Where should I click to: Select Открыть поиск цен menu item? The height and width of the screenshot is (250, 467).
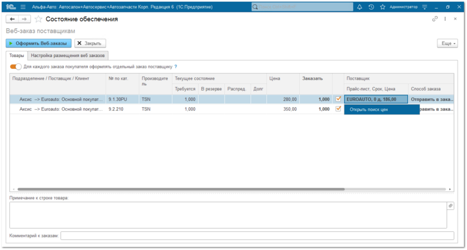coord(382,110)
